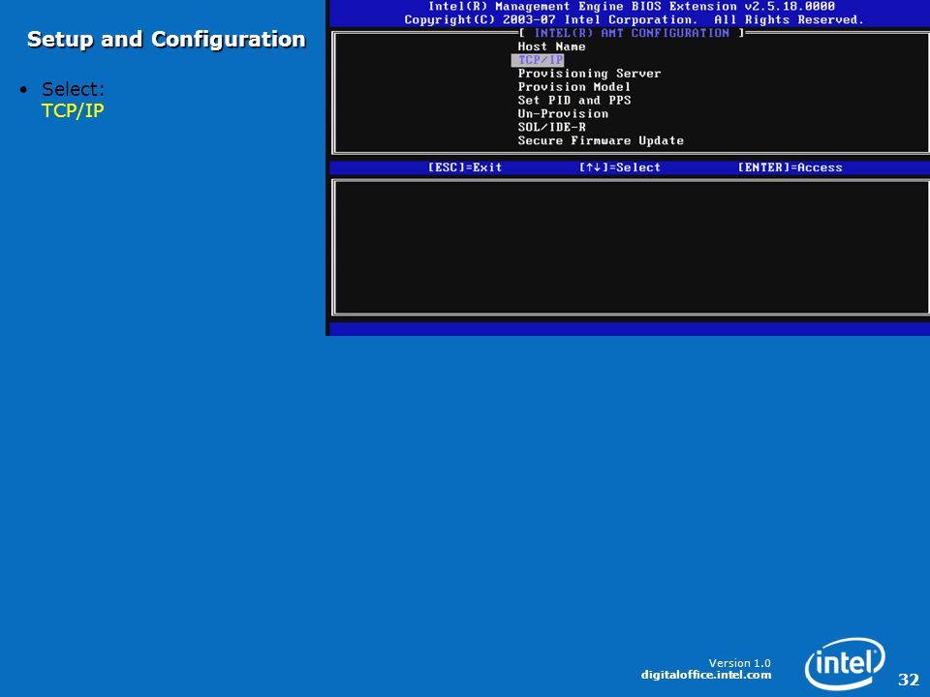The height and width of the screenshot is (697, 930).
Task: Open the highlighted TCP/IP entry
Action: [x=538, y=60]
